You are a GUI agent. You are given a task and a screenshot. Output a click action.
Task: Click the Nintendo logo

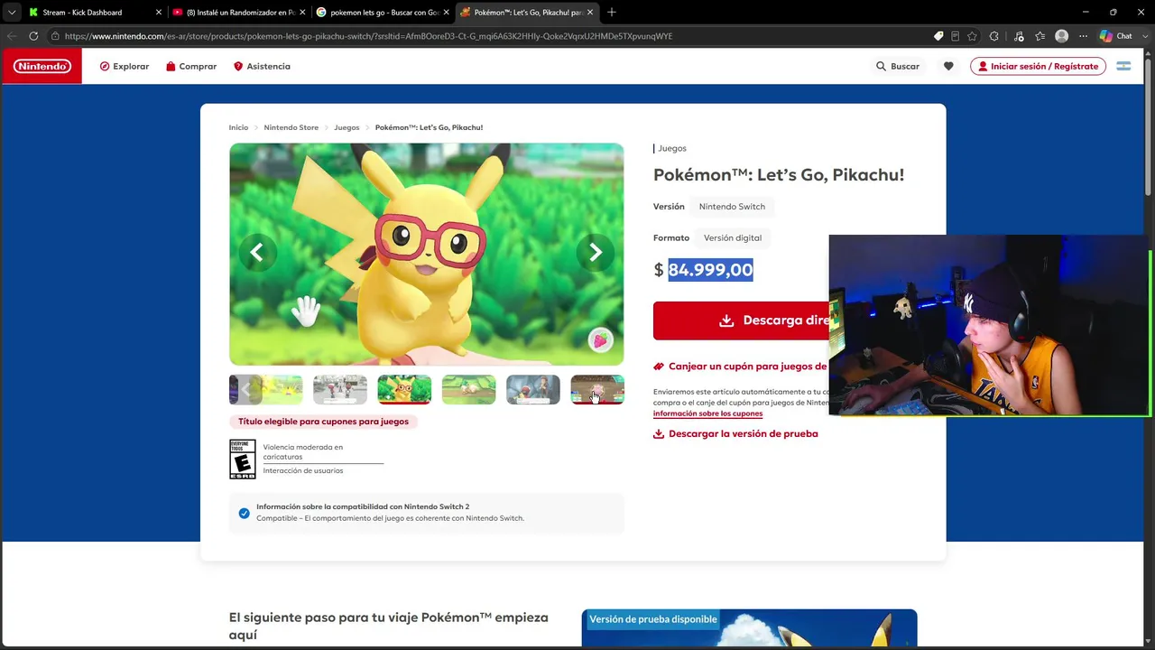point(42,66)
